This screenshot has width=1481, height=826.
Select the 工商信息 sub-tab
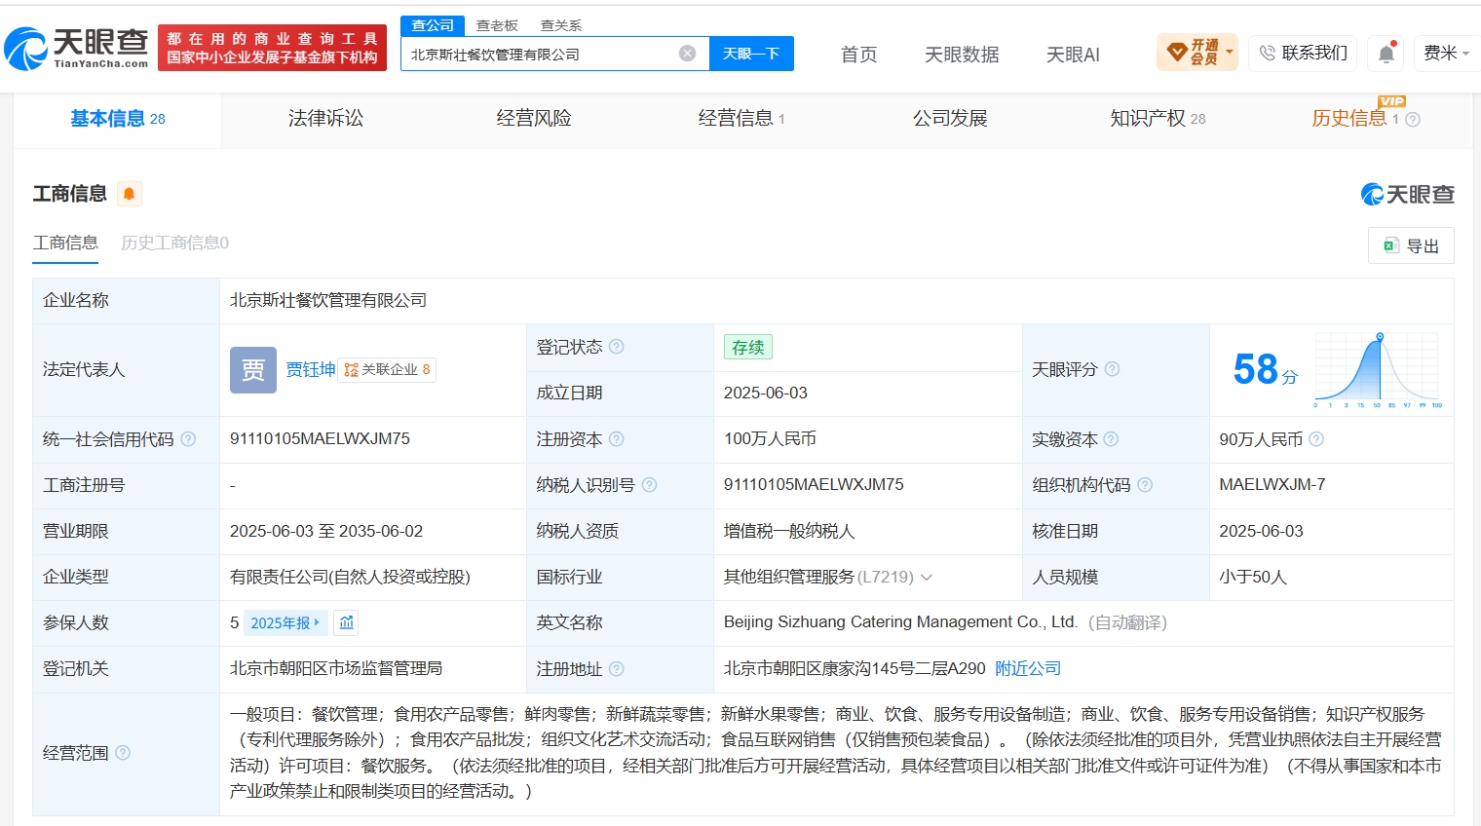[x=65, y=244]
